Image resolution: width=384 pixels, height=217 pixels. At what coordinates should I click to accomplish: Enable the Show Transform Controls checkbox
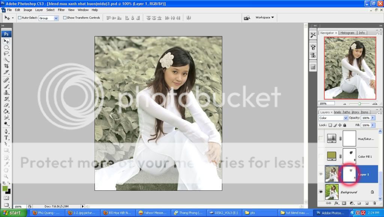64,18
